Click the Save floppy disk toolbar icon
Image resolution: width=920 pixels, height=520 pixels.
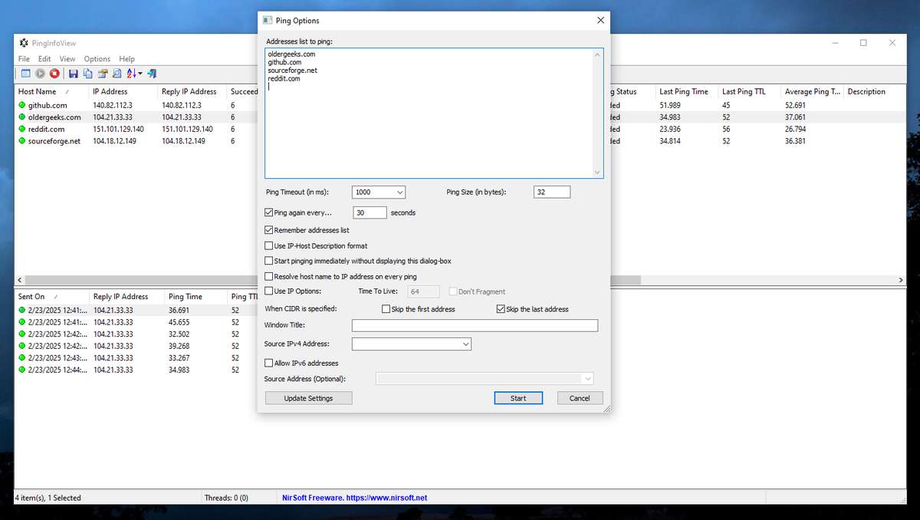(74, 74)
